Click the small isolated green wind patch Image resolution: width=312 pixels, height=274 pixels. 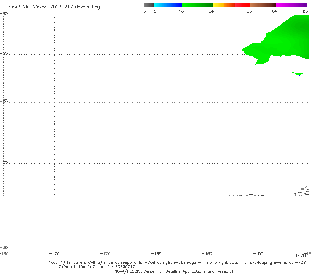(298, 74)
